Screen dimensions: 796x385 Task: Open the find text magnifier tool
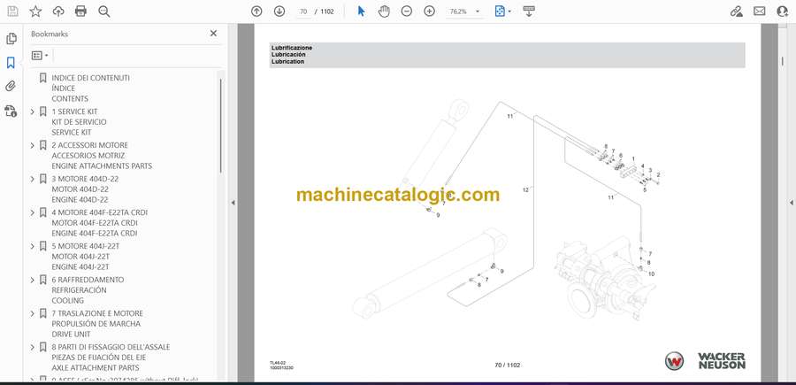click(104, 12)
